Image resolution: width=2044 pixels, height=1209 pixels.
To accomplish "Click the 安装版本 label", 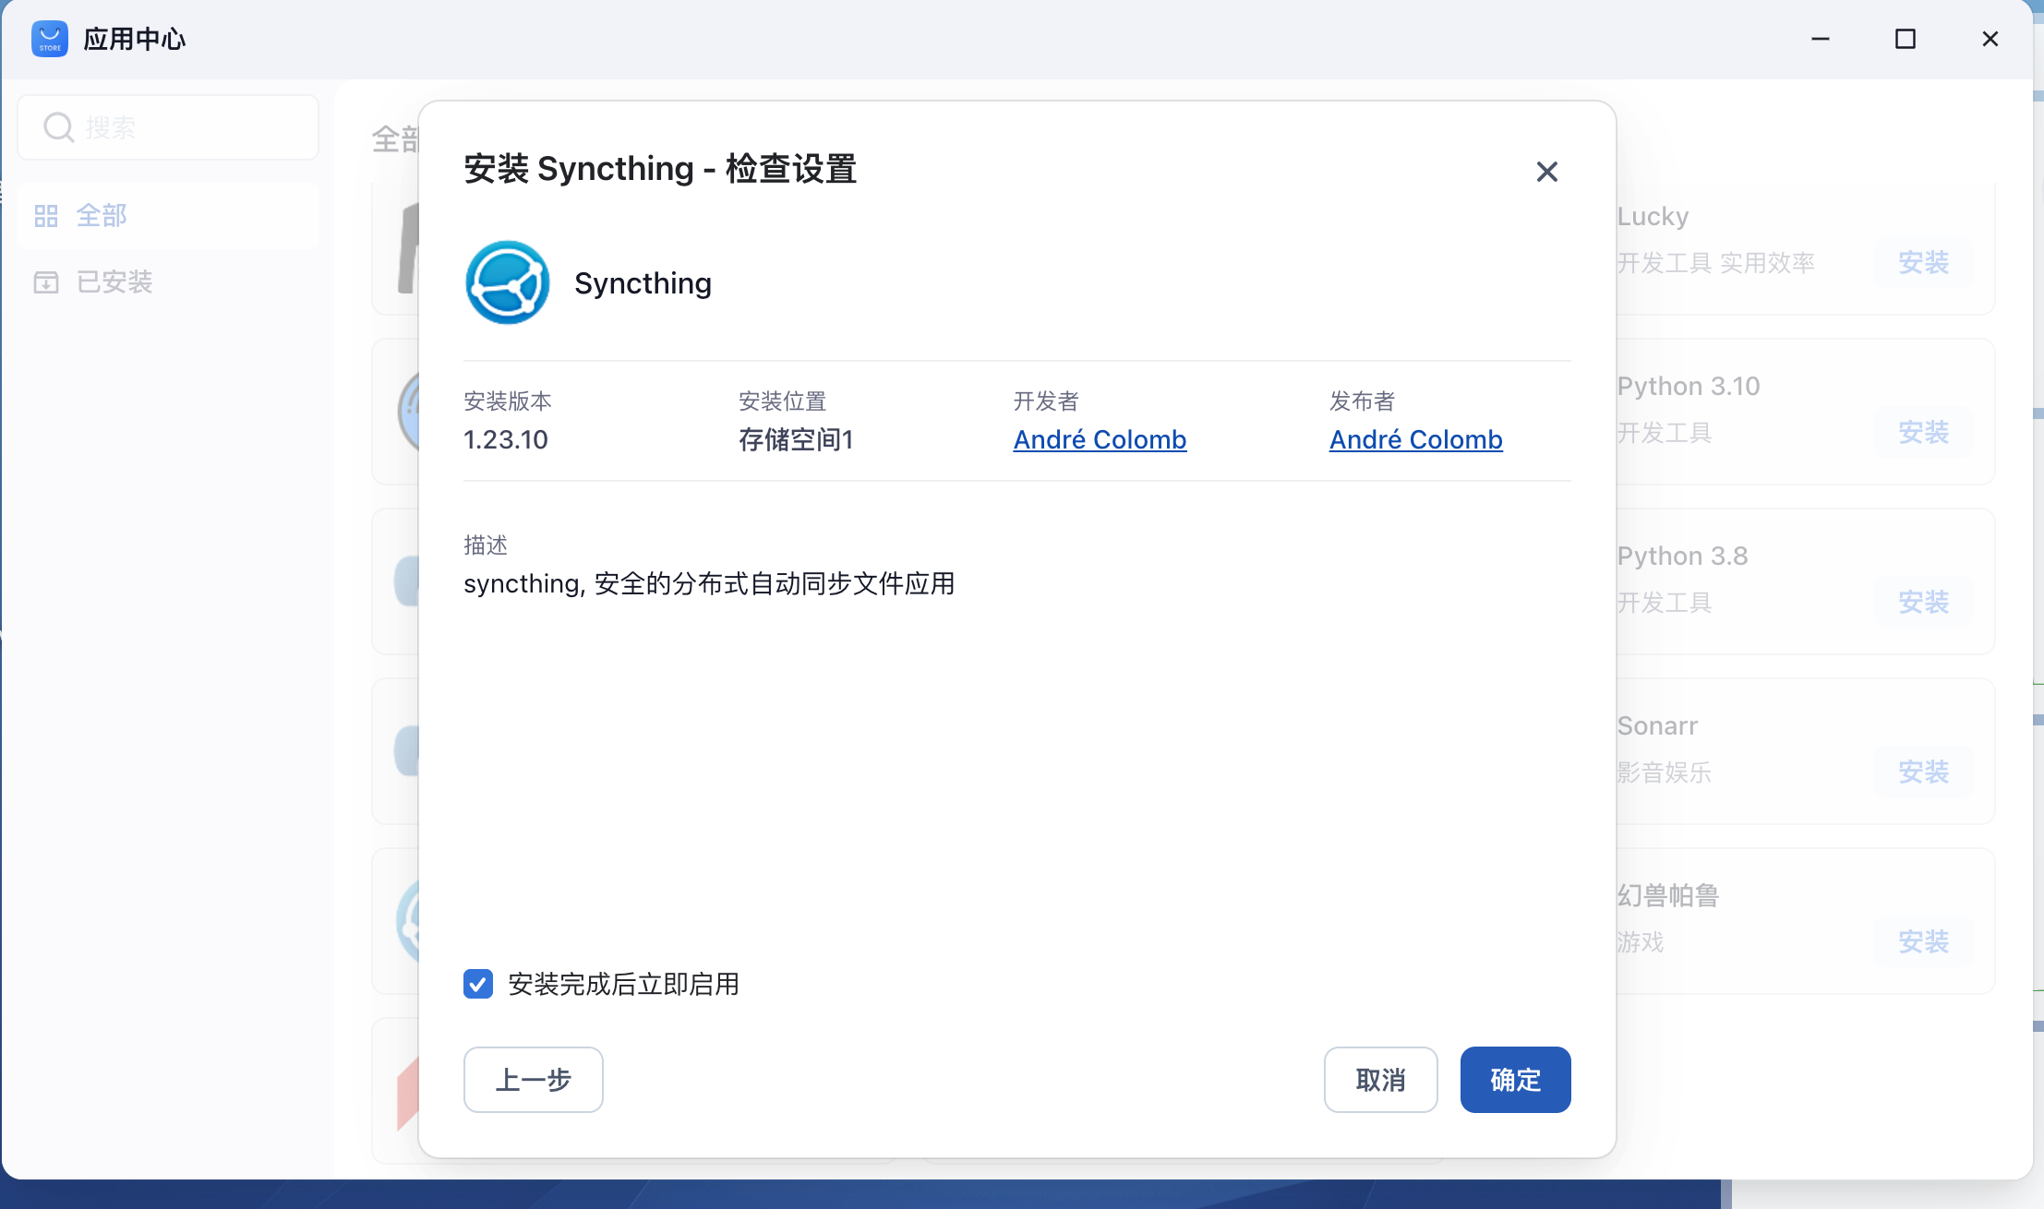I will pyautogui.click(x=508, y=401).
